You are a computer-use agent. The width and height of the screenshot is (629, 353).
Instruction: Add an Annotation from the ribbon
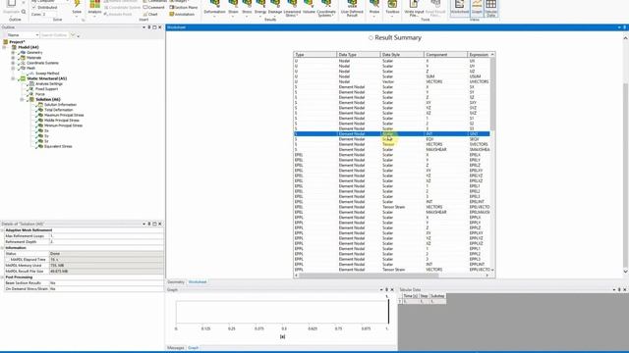[182, 14]
